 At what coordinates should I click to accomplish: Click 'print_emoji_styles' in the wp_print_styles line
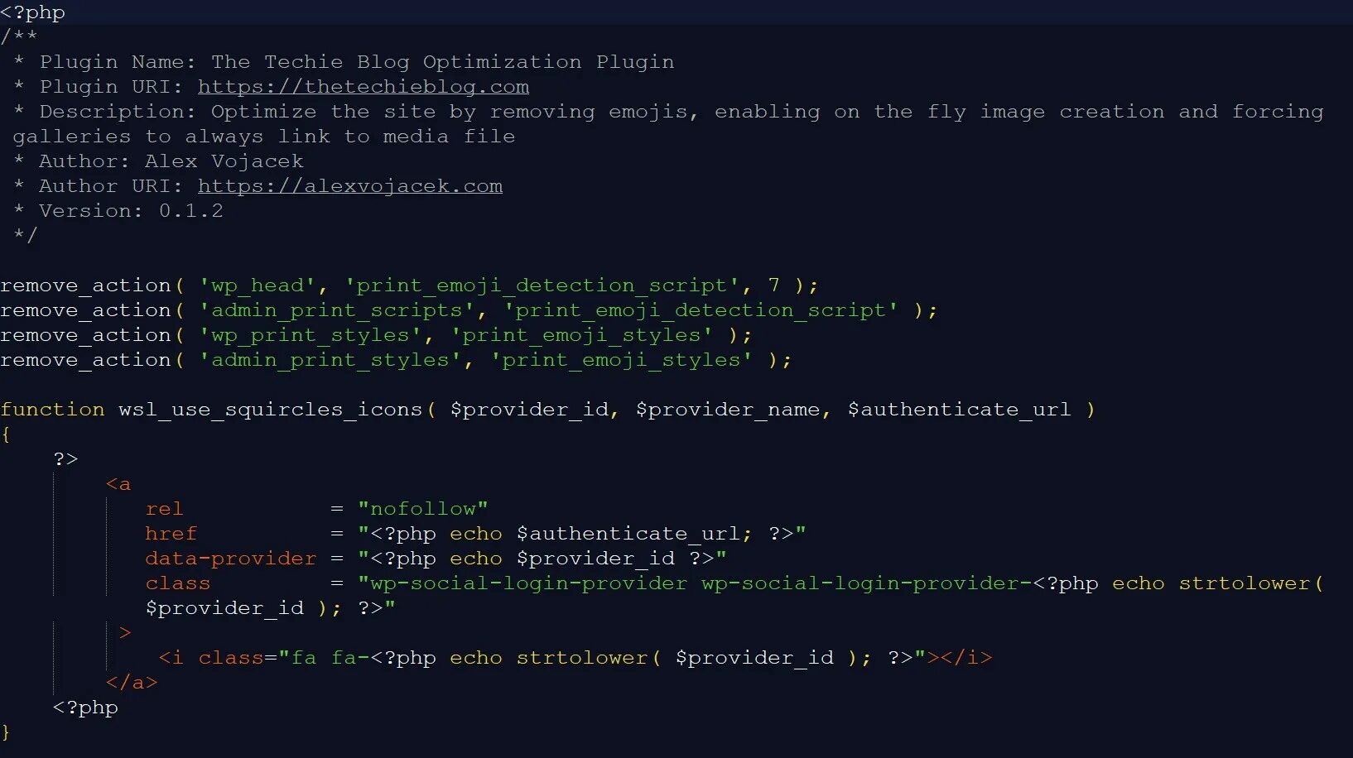[x=582, y=335]
